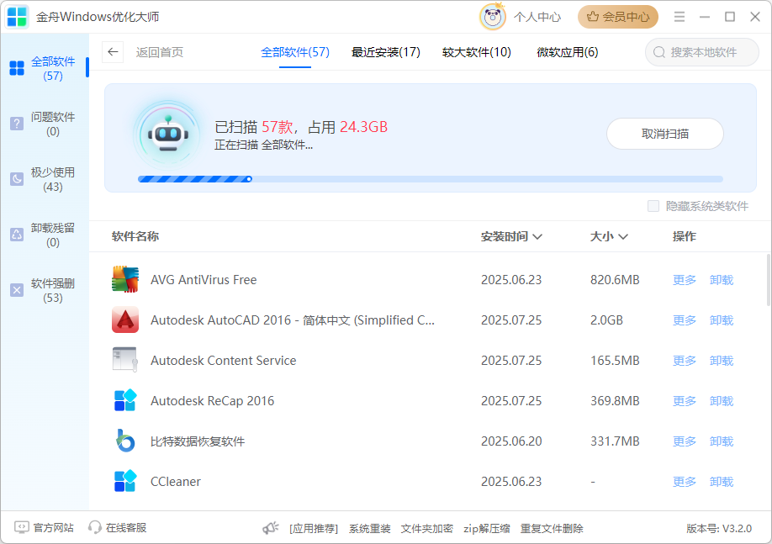
Task: Click 卸载 for 比特数据恢复软件
Action: pos(722,441)
